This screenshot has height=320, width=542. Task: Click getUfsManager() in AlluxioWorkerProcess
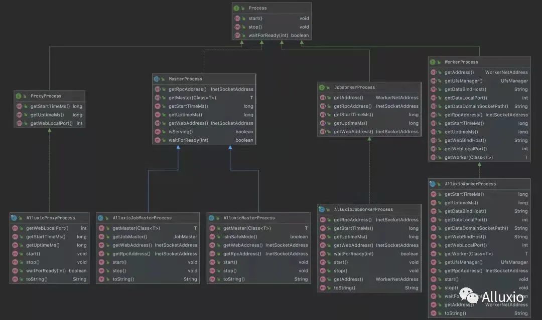464,262
